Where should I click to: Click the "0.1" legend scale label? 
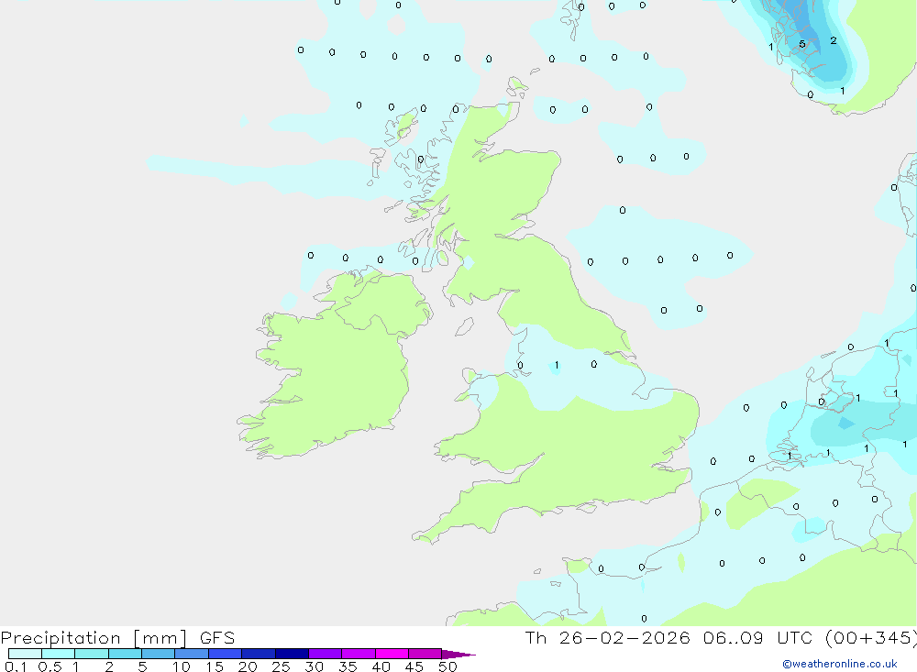16,666
